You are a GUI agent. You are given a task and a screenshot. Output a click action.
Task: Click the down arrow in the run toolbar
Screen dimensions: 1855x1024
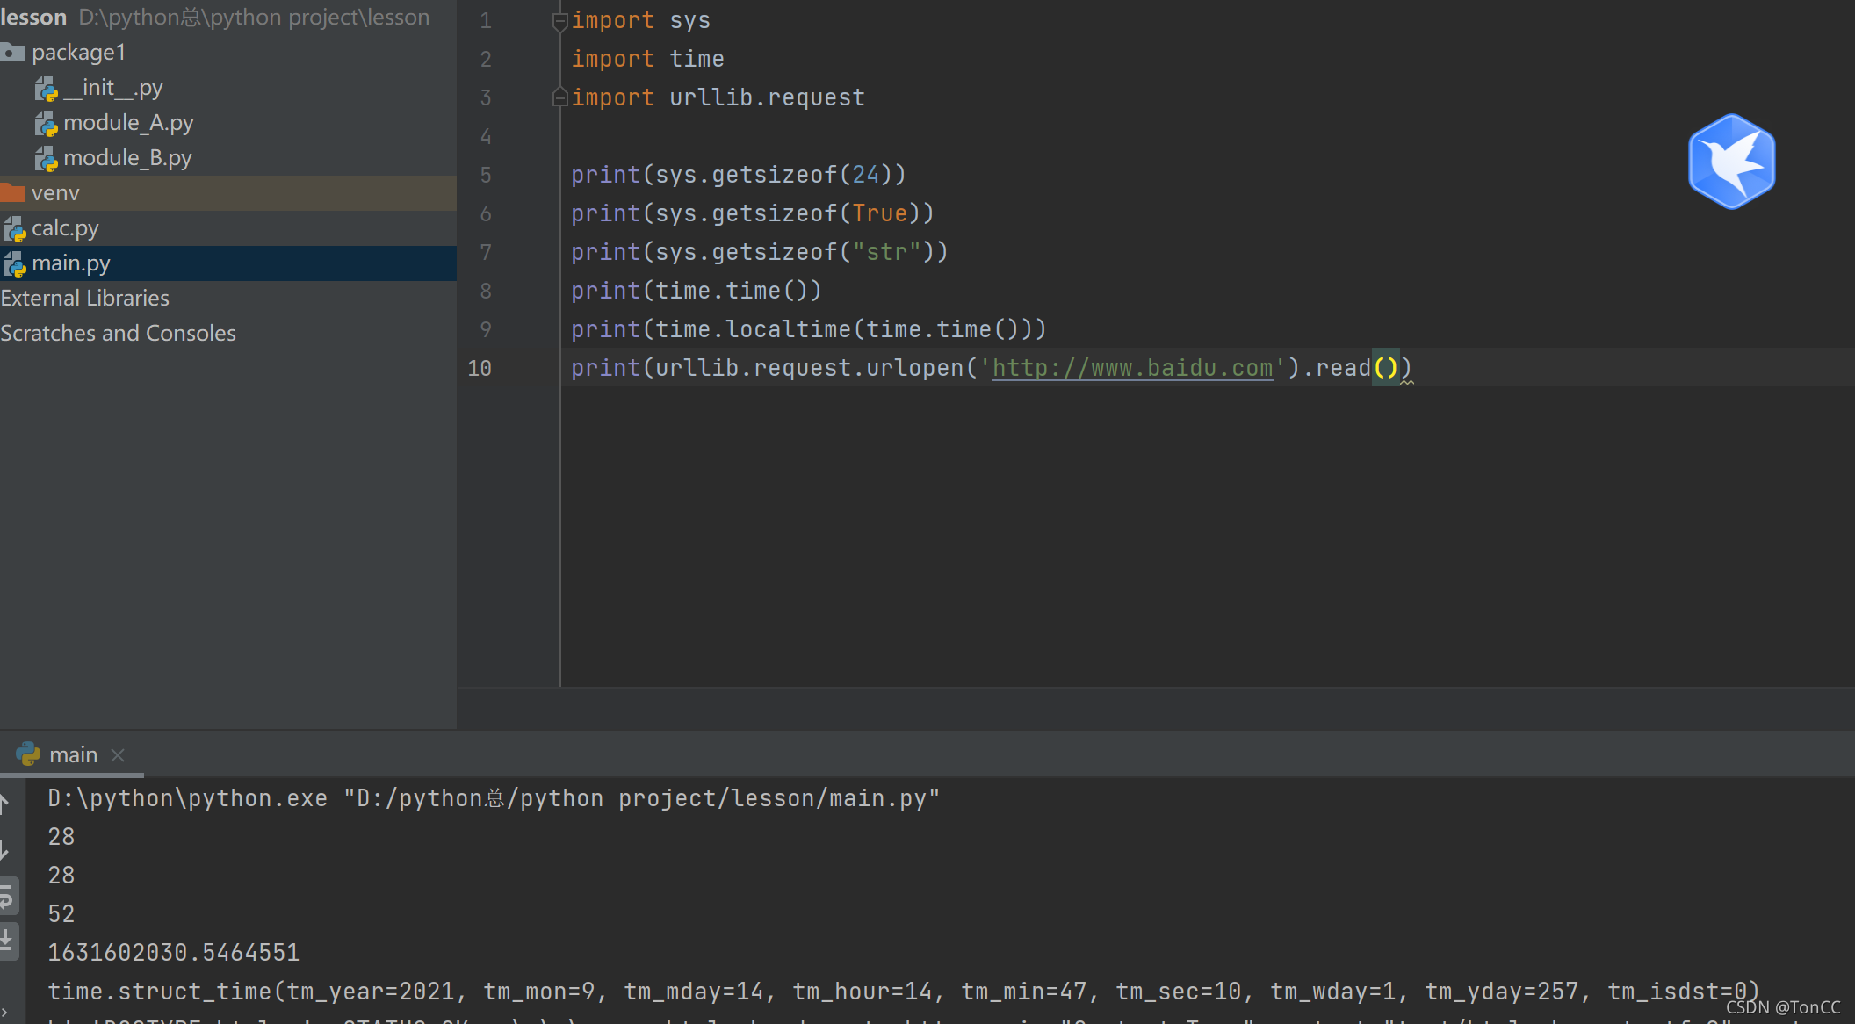pos(5,849)
